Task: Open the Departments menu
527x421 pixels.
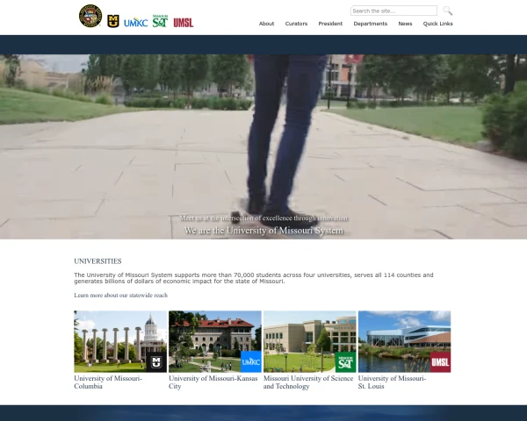Action: [371, 24]
